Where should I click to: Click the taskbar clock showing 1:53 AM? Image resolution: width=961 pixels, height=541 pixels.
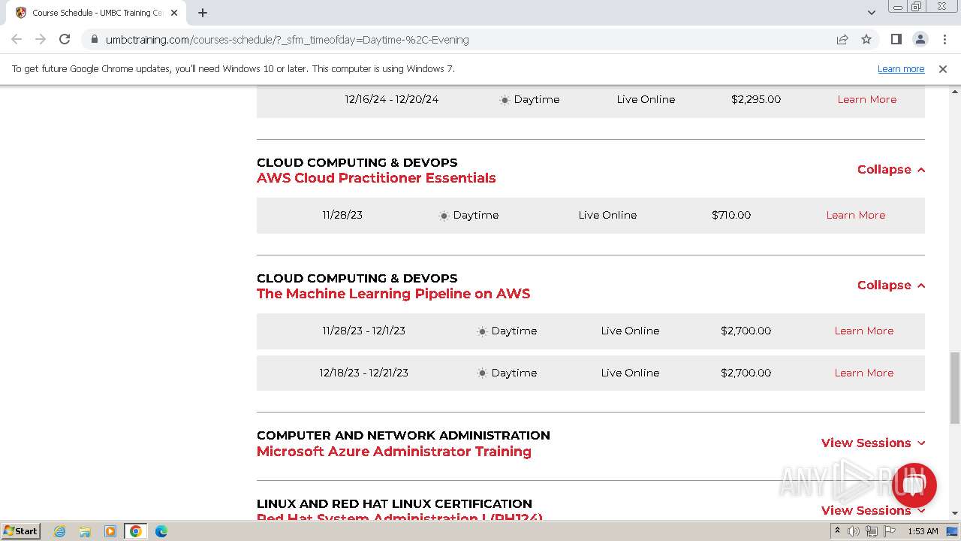pyautogui.click(x=923, y=531)
